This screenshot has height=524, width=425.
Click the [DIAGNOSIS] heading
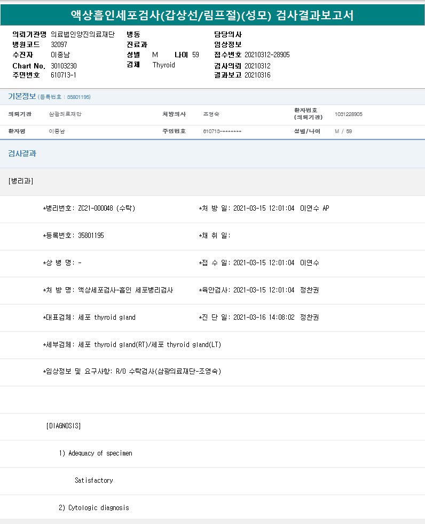point(64,426)
